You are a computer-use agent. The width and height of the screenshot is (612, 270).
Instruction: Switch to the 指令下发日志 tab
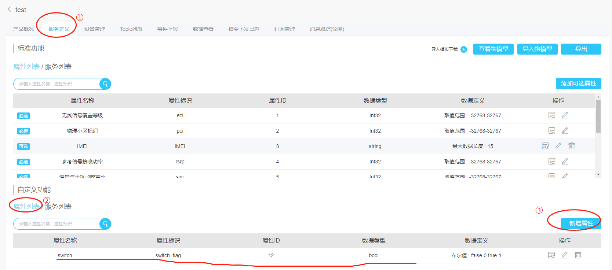click(x=244, y=29)
